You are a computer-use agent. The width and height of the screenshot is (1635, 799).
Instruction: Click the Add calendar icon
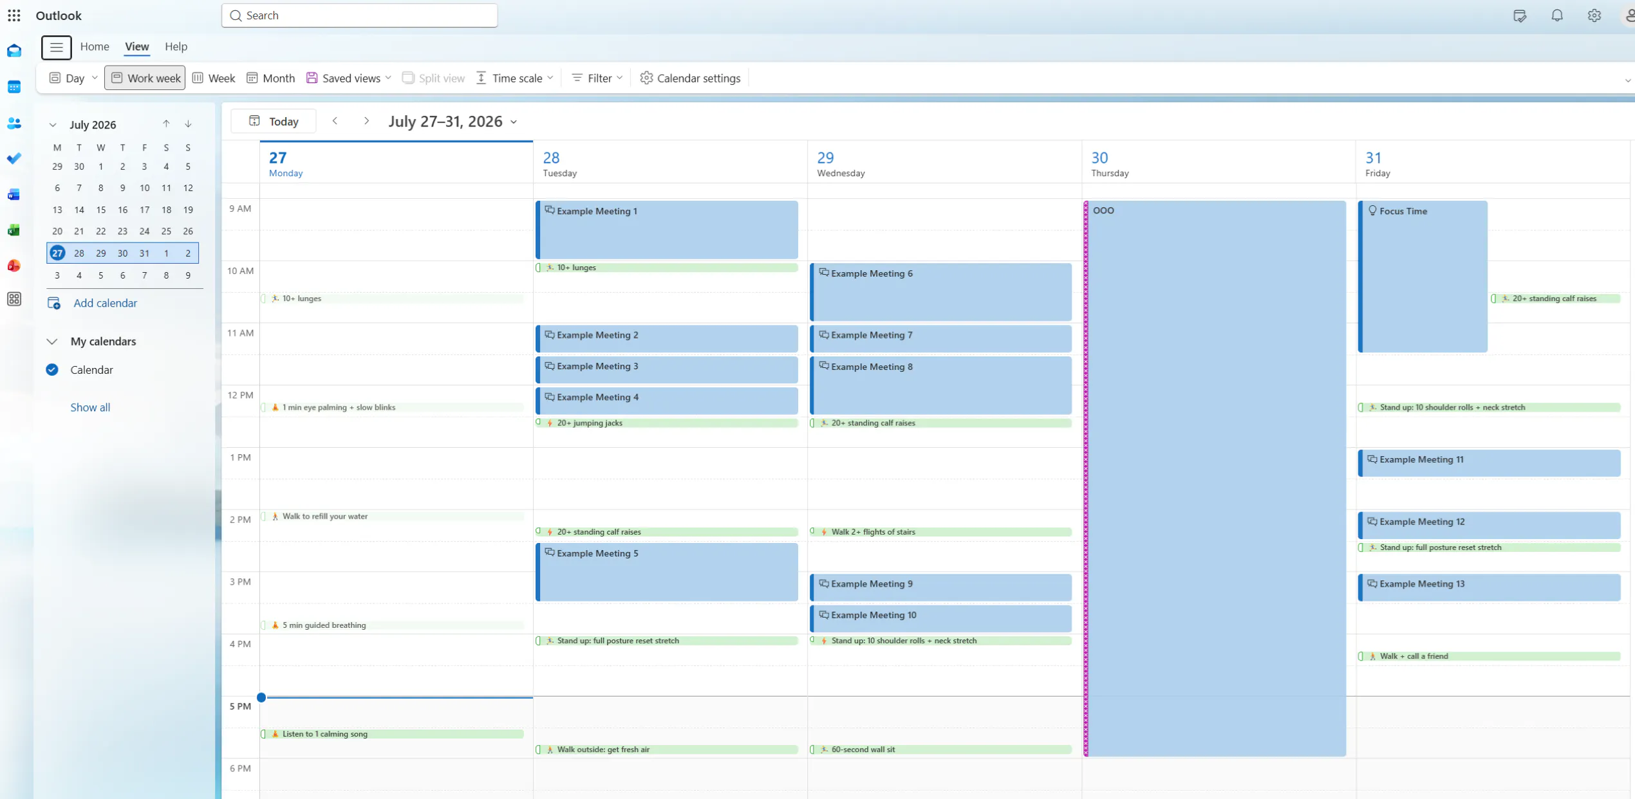[x=54, y=303]
